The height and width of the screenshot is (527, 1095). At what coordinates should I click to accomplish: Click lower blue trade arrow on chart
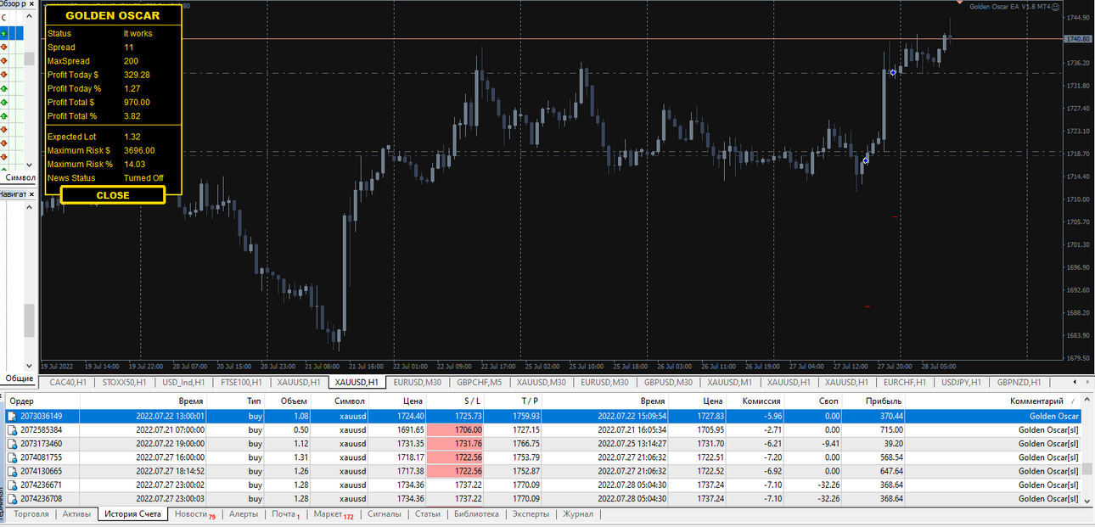pos(866,160)
